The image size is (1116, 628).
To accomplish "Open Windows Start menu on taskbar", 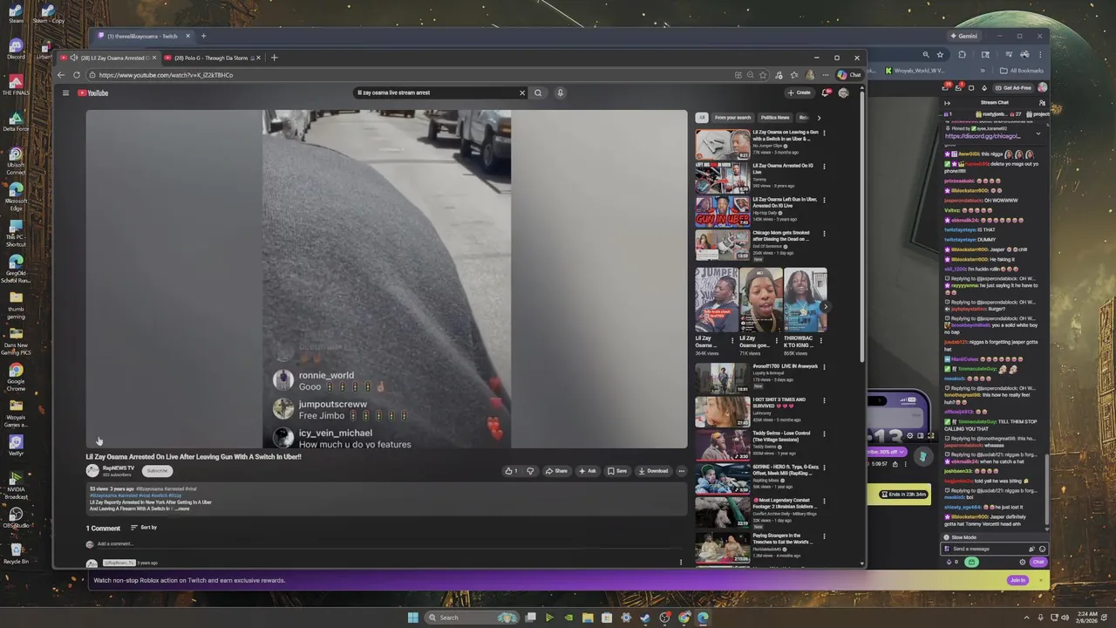I will point(413,618).
